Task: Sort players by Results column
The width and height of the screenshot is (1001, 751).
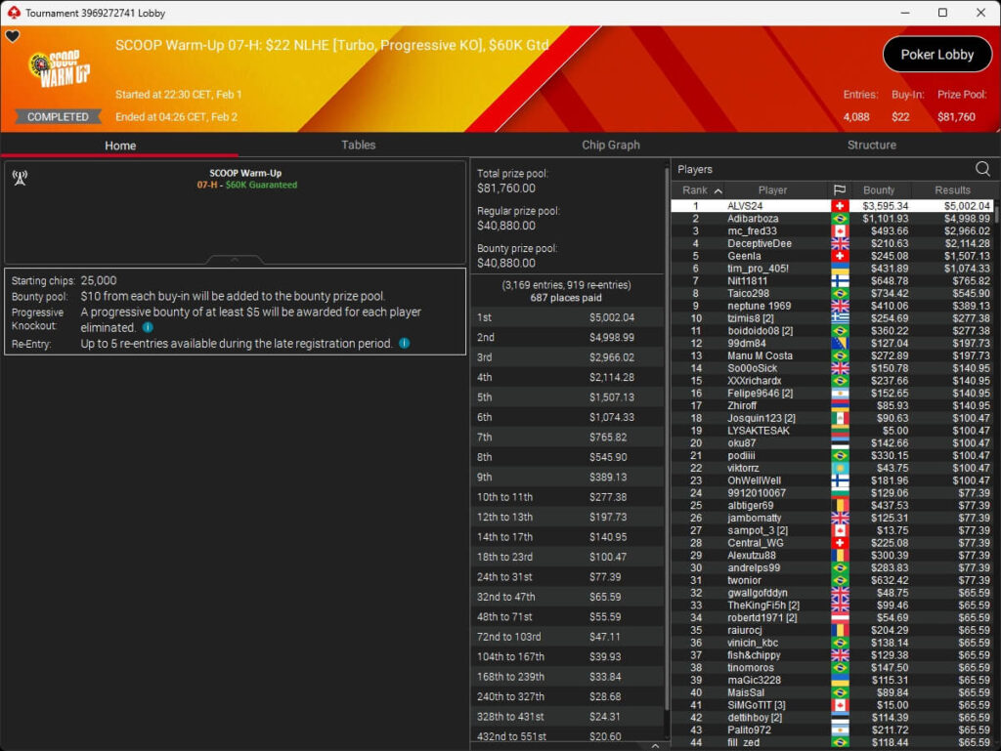Action: click(x=952, y=190)
